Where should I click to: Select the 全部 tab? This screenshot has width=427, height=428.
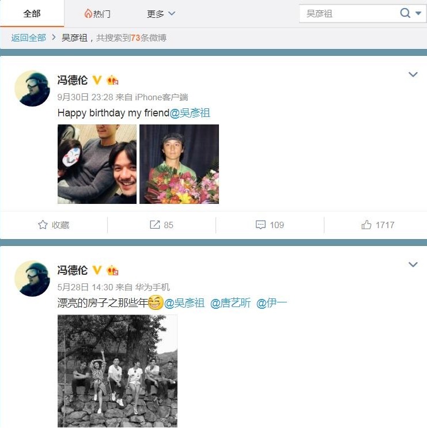pos(32,13)
